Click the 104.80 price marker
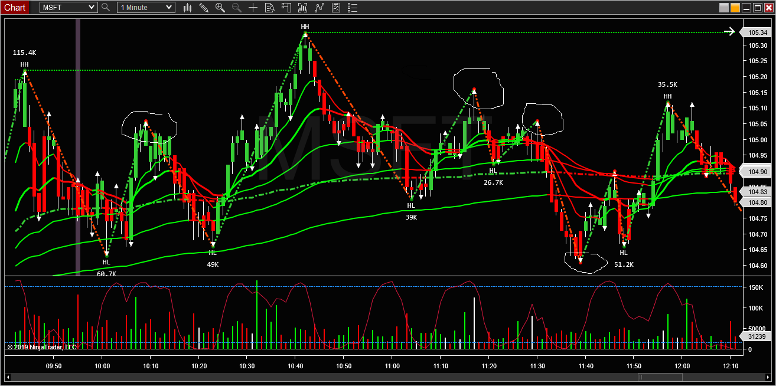 [x=757, y=202]
